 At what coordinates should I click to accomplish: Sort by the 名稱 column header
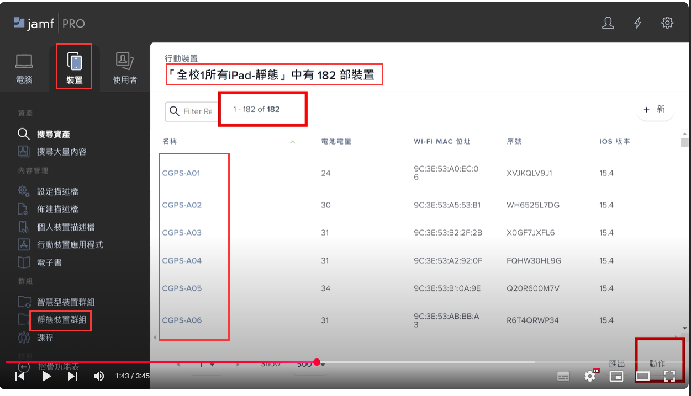tap(170, 142)
